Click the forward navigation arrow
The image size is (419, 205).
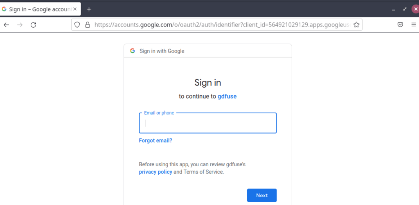click(x=20, y=25)
